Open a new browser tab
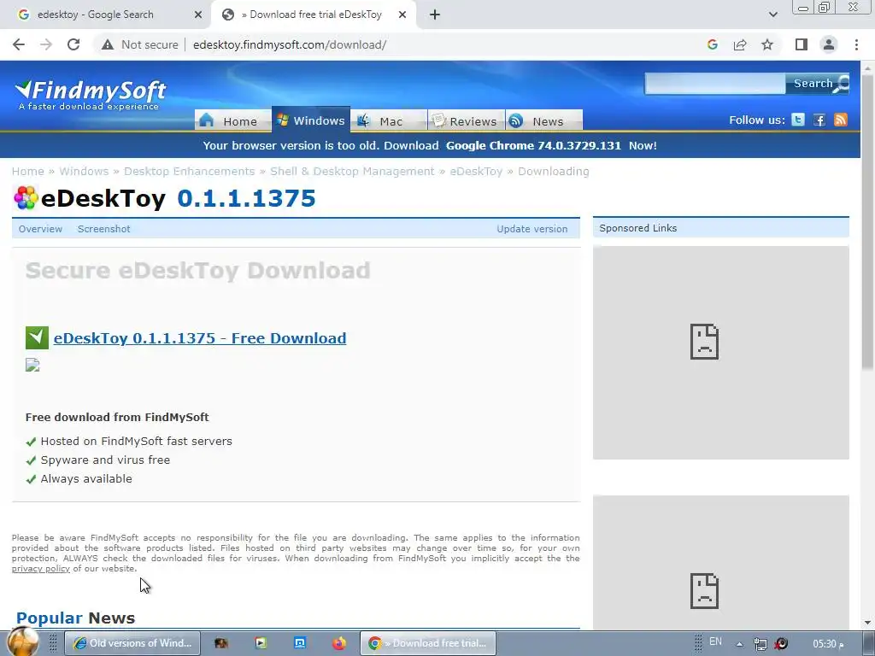The image size is (875, 656). coord(435,15)
